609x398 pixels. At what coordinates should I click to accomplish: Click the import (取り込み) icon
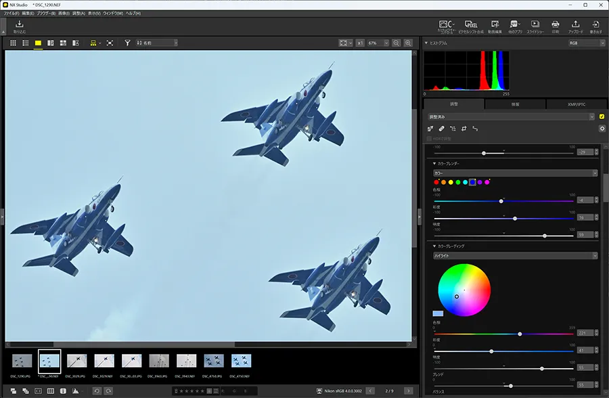pos(19,26)
